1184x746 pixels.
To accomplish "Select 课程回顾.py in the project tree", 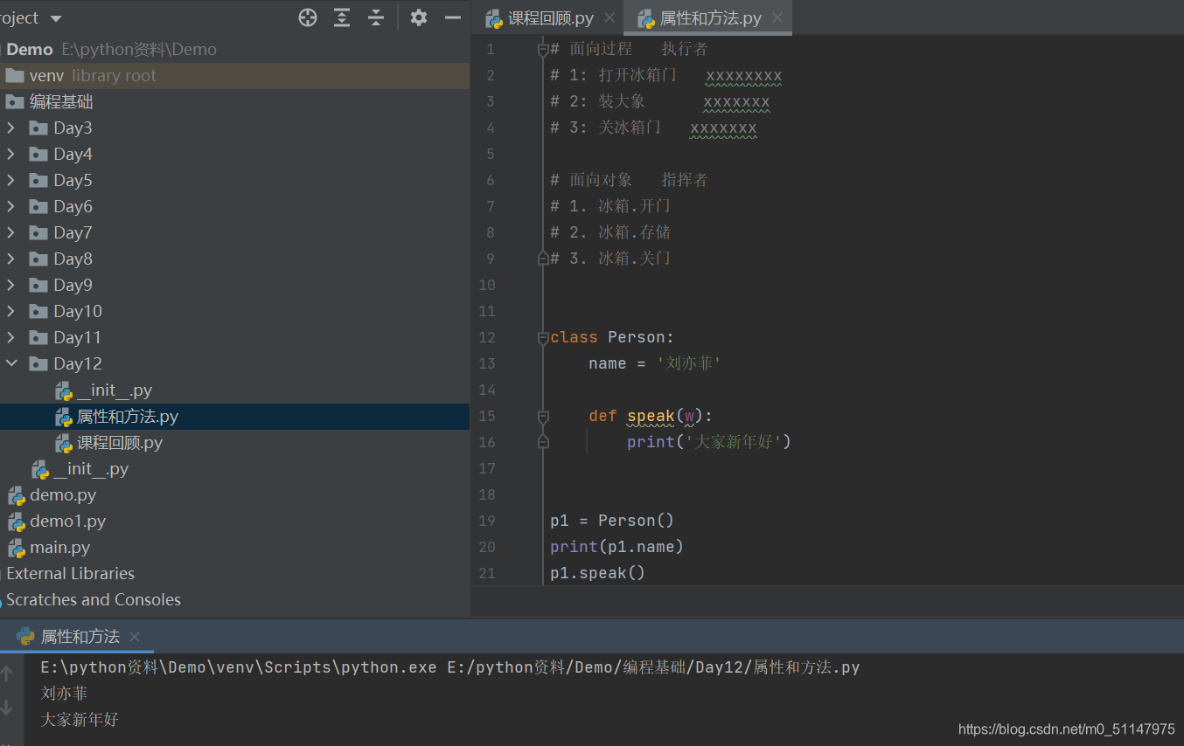I will [234, 443].
